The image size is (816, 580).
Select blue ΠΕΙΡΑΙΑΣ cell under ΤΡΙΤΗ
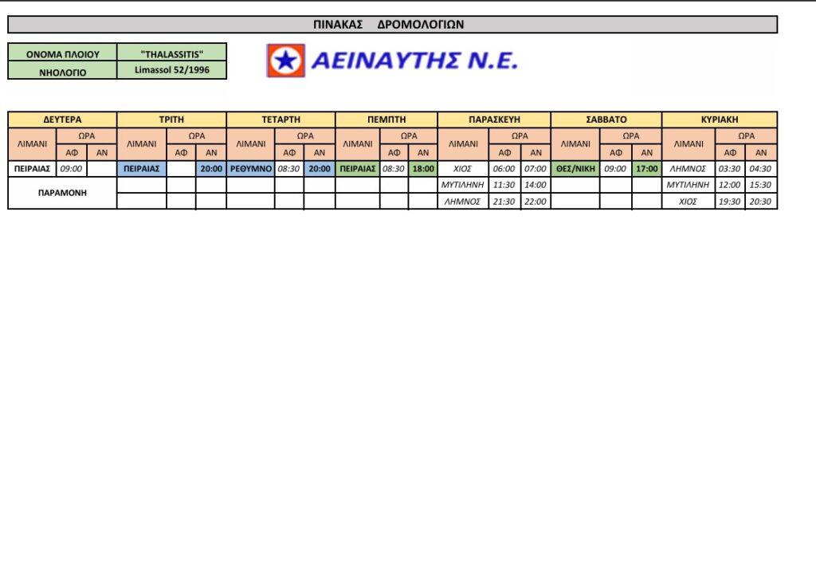142,169
